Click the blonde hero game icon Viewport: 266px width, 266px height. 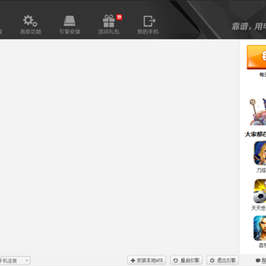260,153
